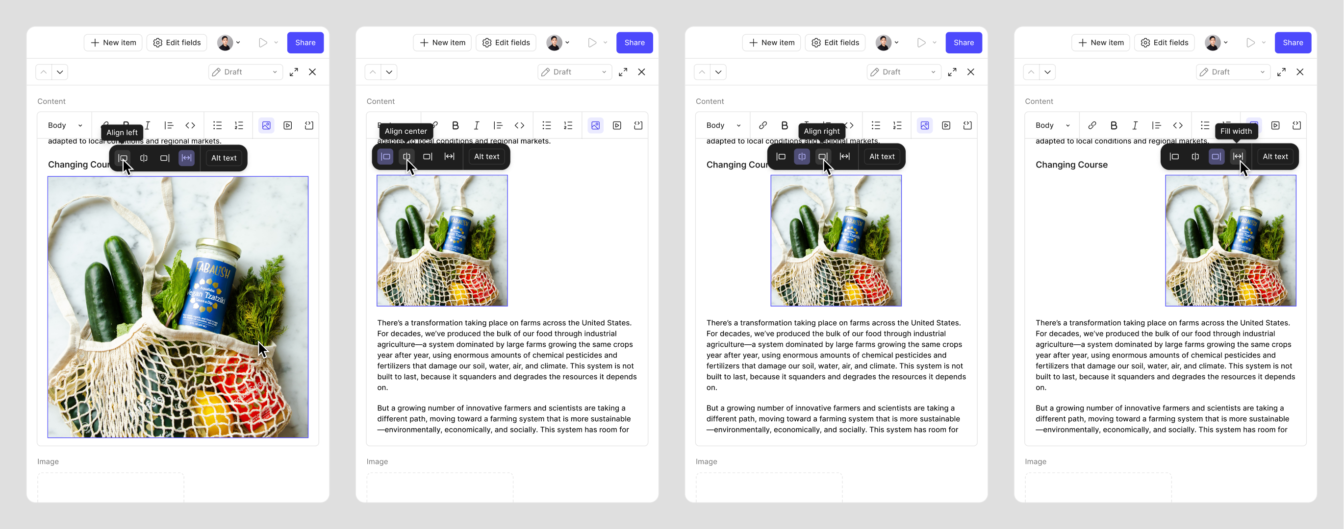
Task: Insert code block in the Align left tooltip panel
Action: pos(190,125)
